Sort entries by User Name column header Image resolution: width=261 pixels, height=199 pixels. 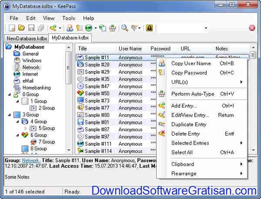click(x=132, y=49)
